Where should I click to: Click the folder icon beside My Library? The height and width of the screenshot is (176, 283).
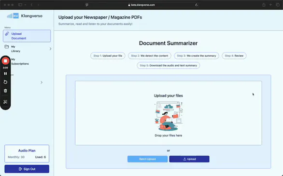tap(7, 46)
